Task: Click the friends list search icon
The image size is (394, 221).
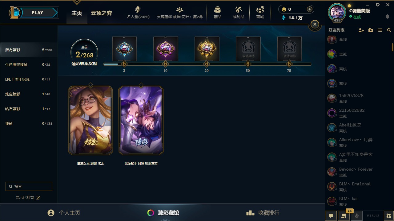Action: (389, 30)
